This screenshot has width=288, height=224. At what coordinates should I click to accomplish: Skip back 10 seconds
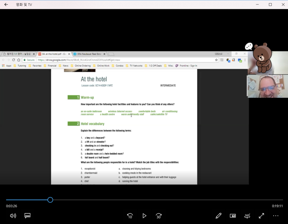point(130,216)
